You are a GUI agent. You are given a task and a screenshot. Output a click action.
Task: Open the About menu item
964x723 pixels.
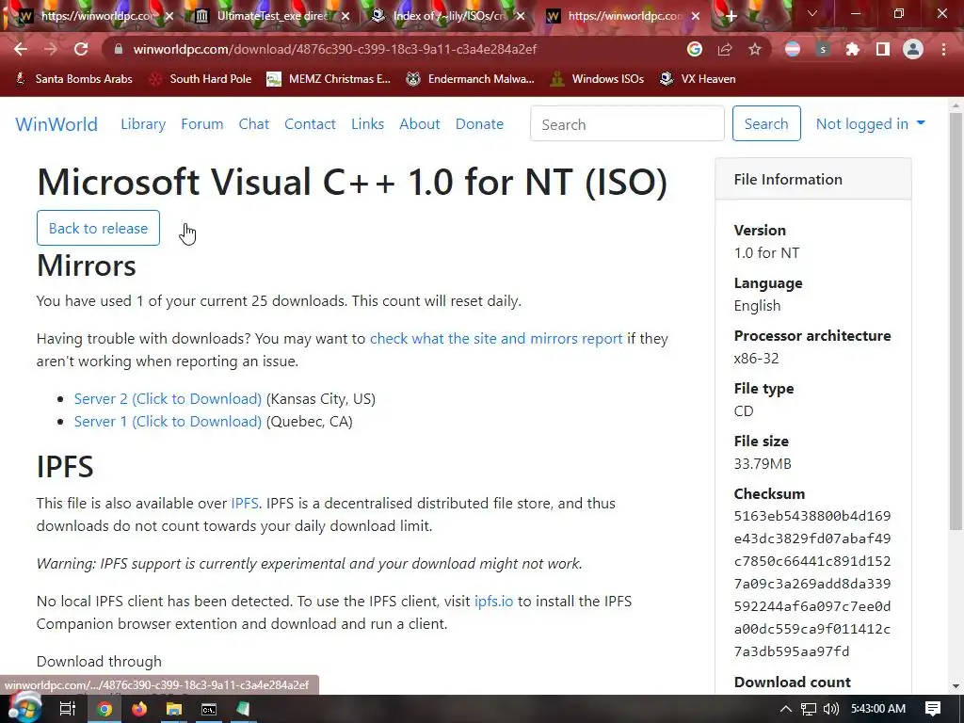(420, 124)
